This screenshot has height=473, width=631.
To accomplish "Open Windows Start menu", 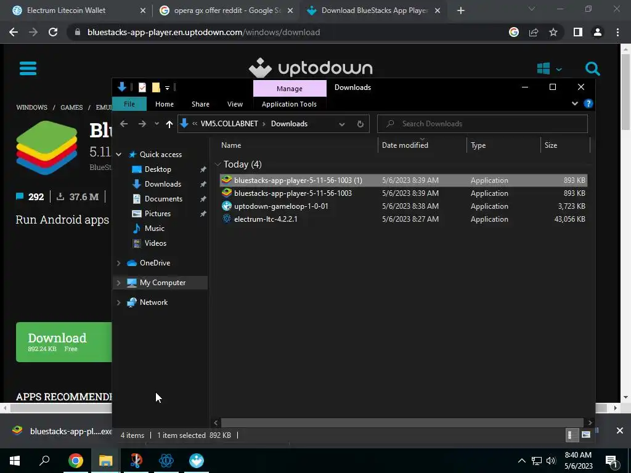I will pos(15,461).
